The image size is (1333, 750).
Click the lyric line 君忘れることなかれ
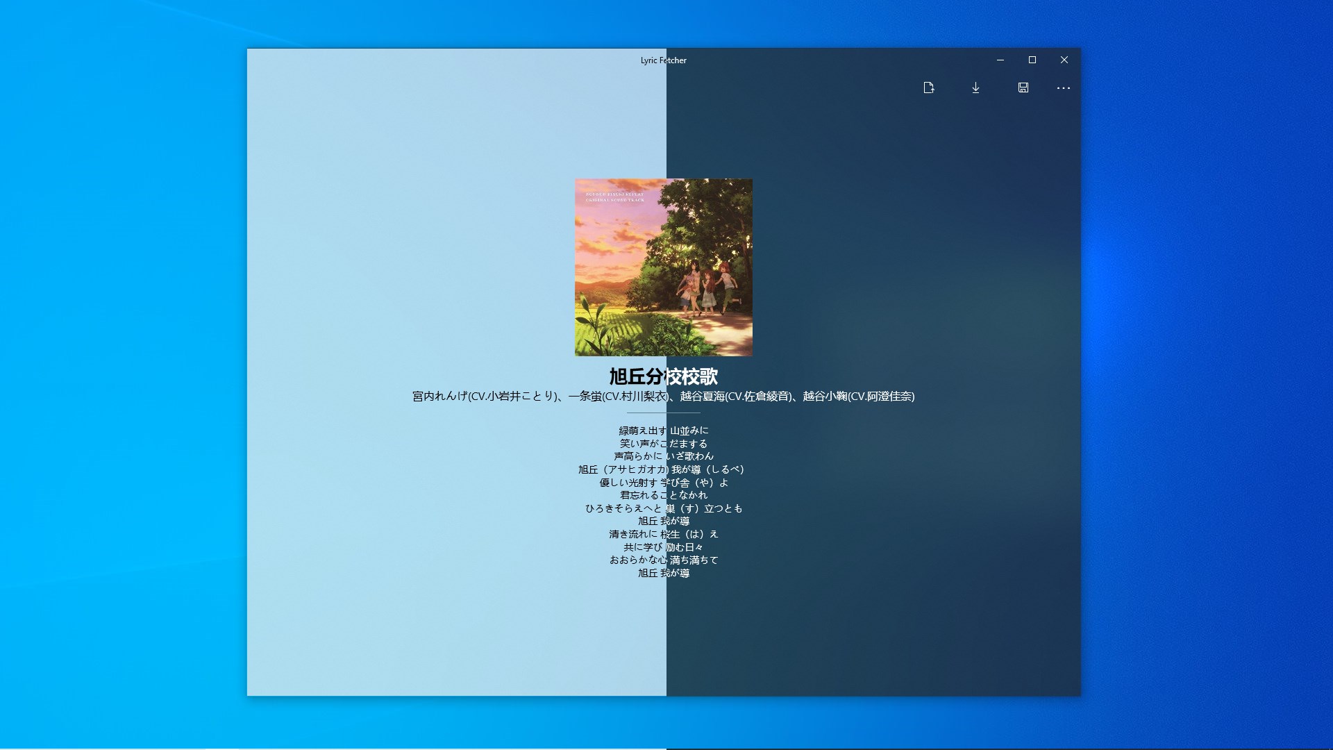coord(663,495)
